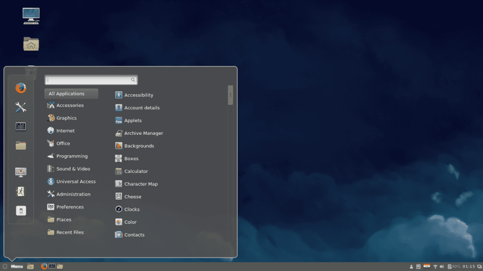This screenshot has height=271, width=483.
Task: Open the Recent Files category
Action: coord(70,232)
